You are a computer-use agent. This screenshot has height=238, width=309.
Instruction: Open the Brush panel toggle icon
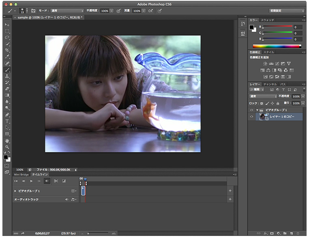pos(33,11)
